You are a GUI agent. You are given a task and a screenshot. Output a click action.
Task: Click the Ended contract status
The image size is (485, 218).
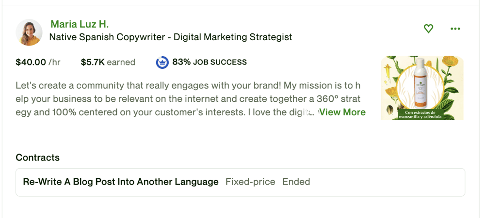[296, 182]
